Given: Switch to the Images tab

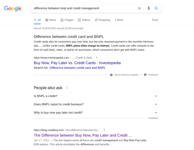Looking at the screenshot, I should 67,20.
